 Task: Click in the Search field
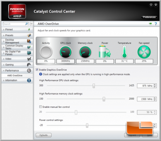(14, 24)
